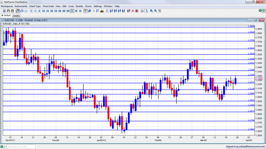Select the 1H time scale button
Image resolution: width=266 pixels, height=149 pixels.
56,11
